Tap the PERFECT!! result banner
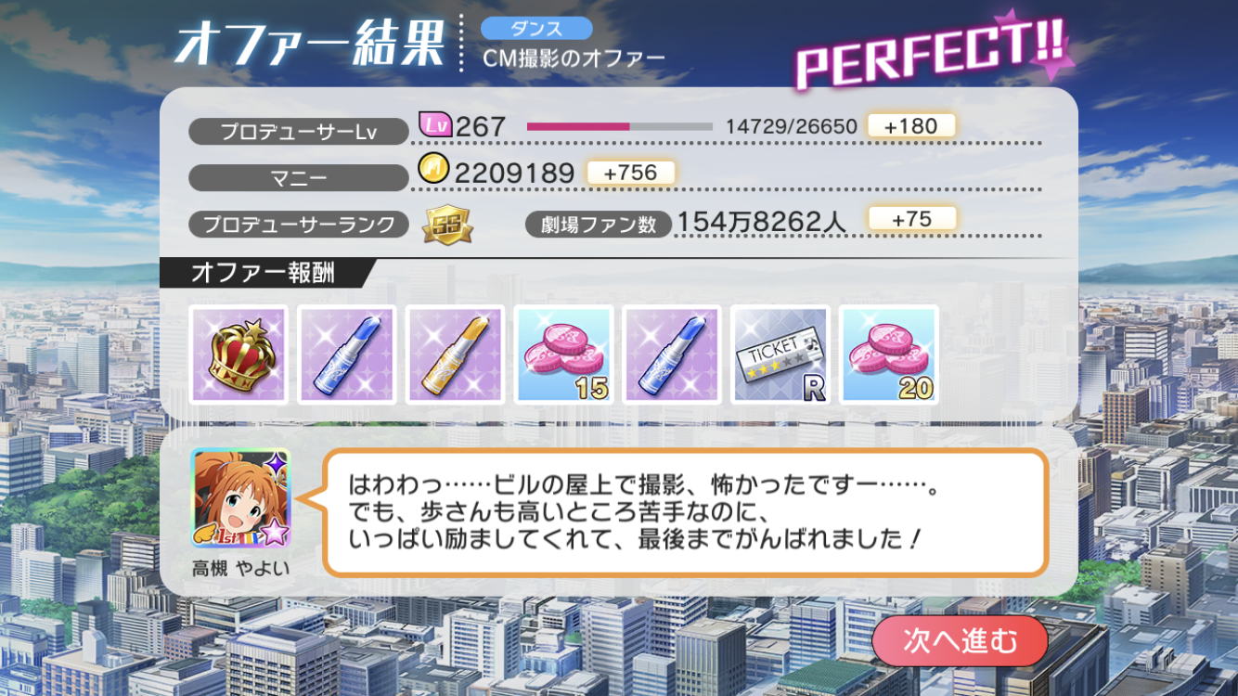This screenshot has width=1238, height=696. click(x=933, y=53)
